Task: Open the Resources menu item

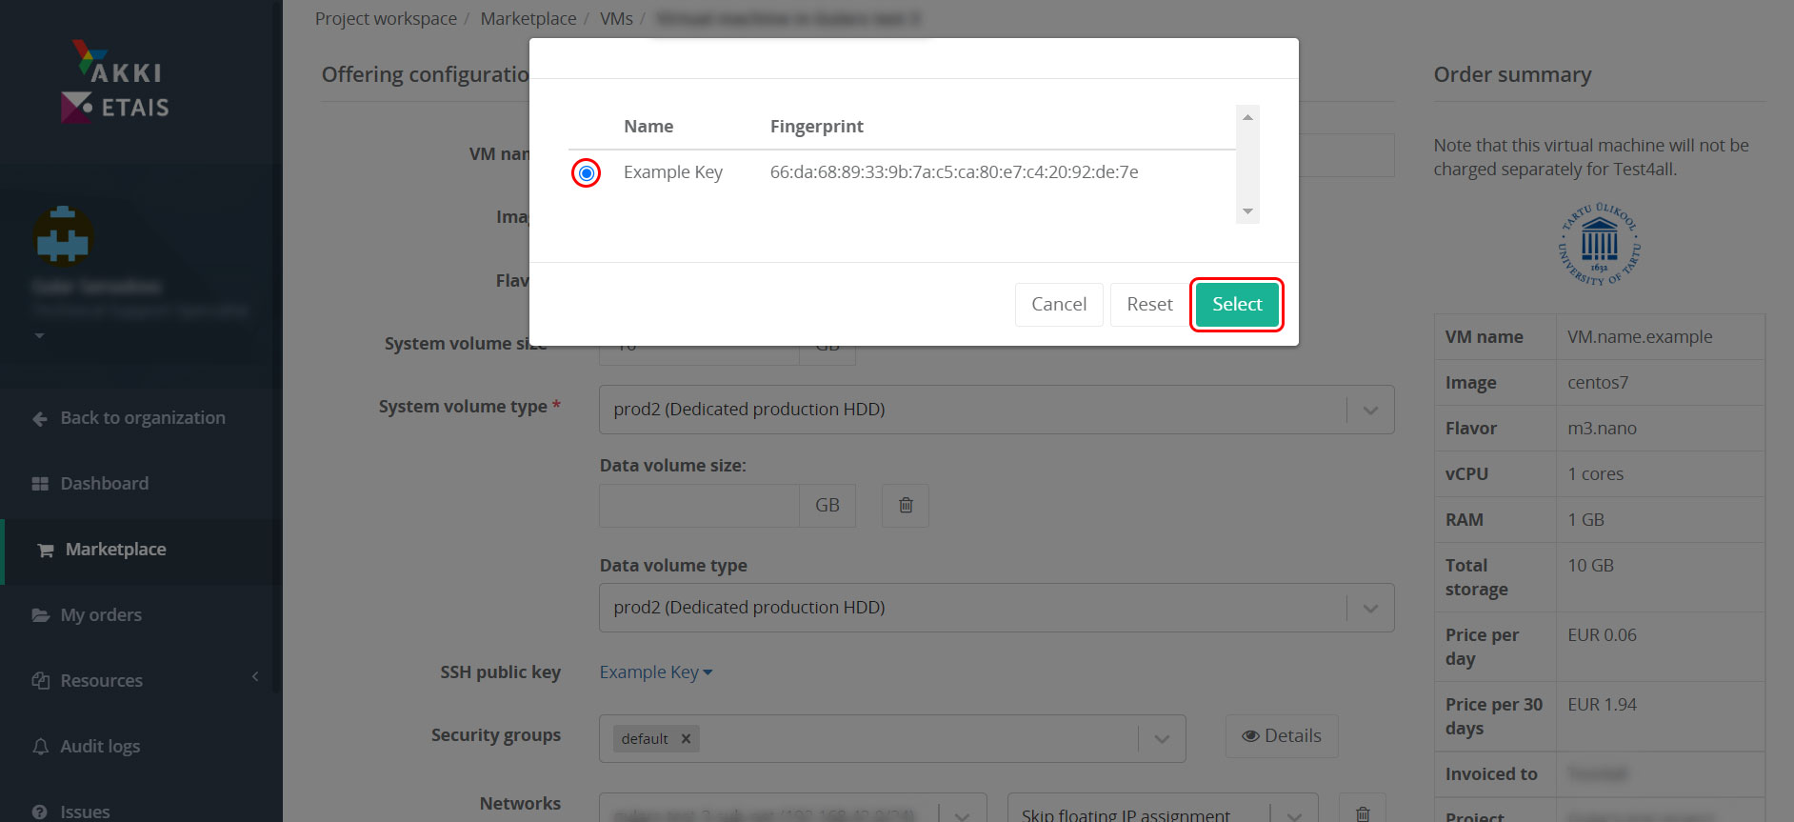Action: pos(101,681)
